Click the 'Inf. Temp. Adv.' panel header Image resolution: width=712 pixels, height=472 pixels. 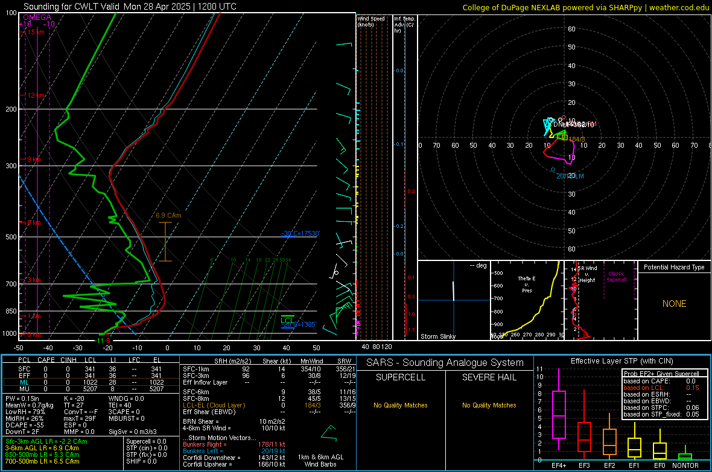404,25
